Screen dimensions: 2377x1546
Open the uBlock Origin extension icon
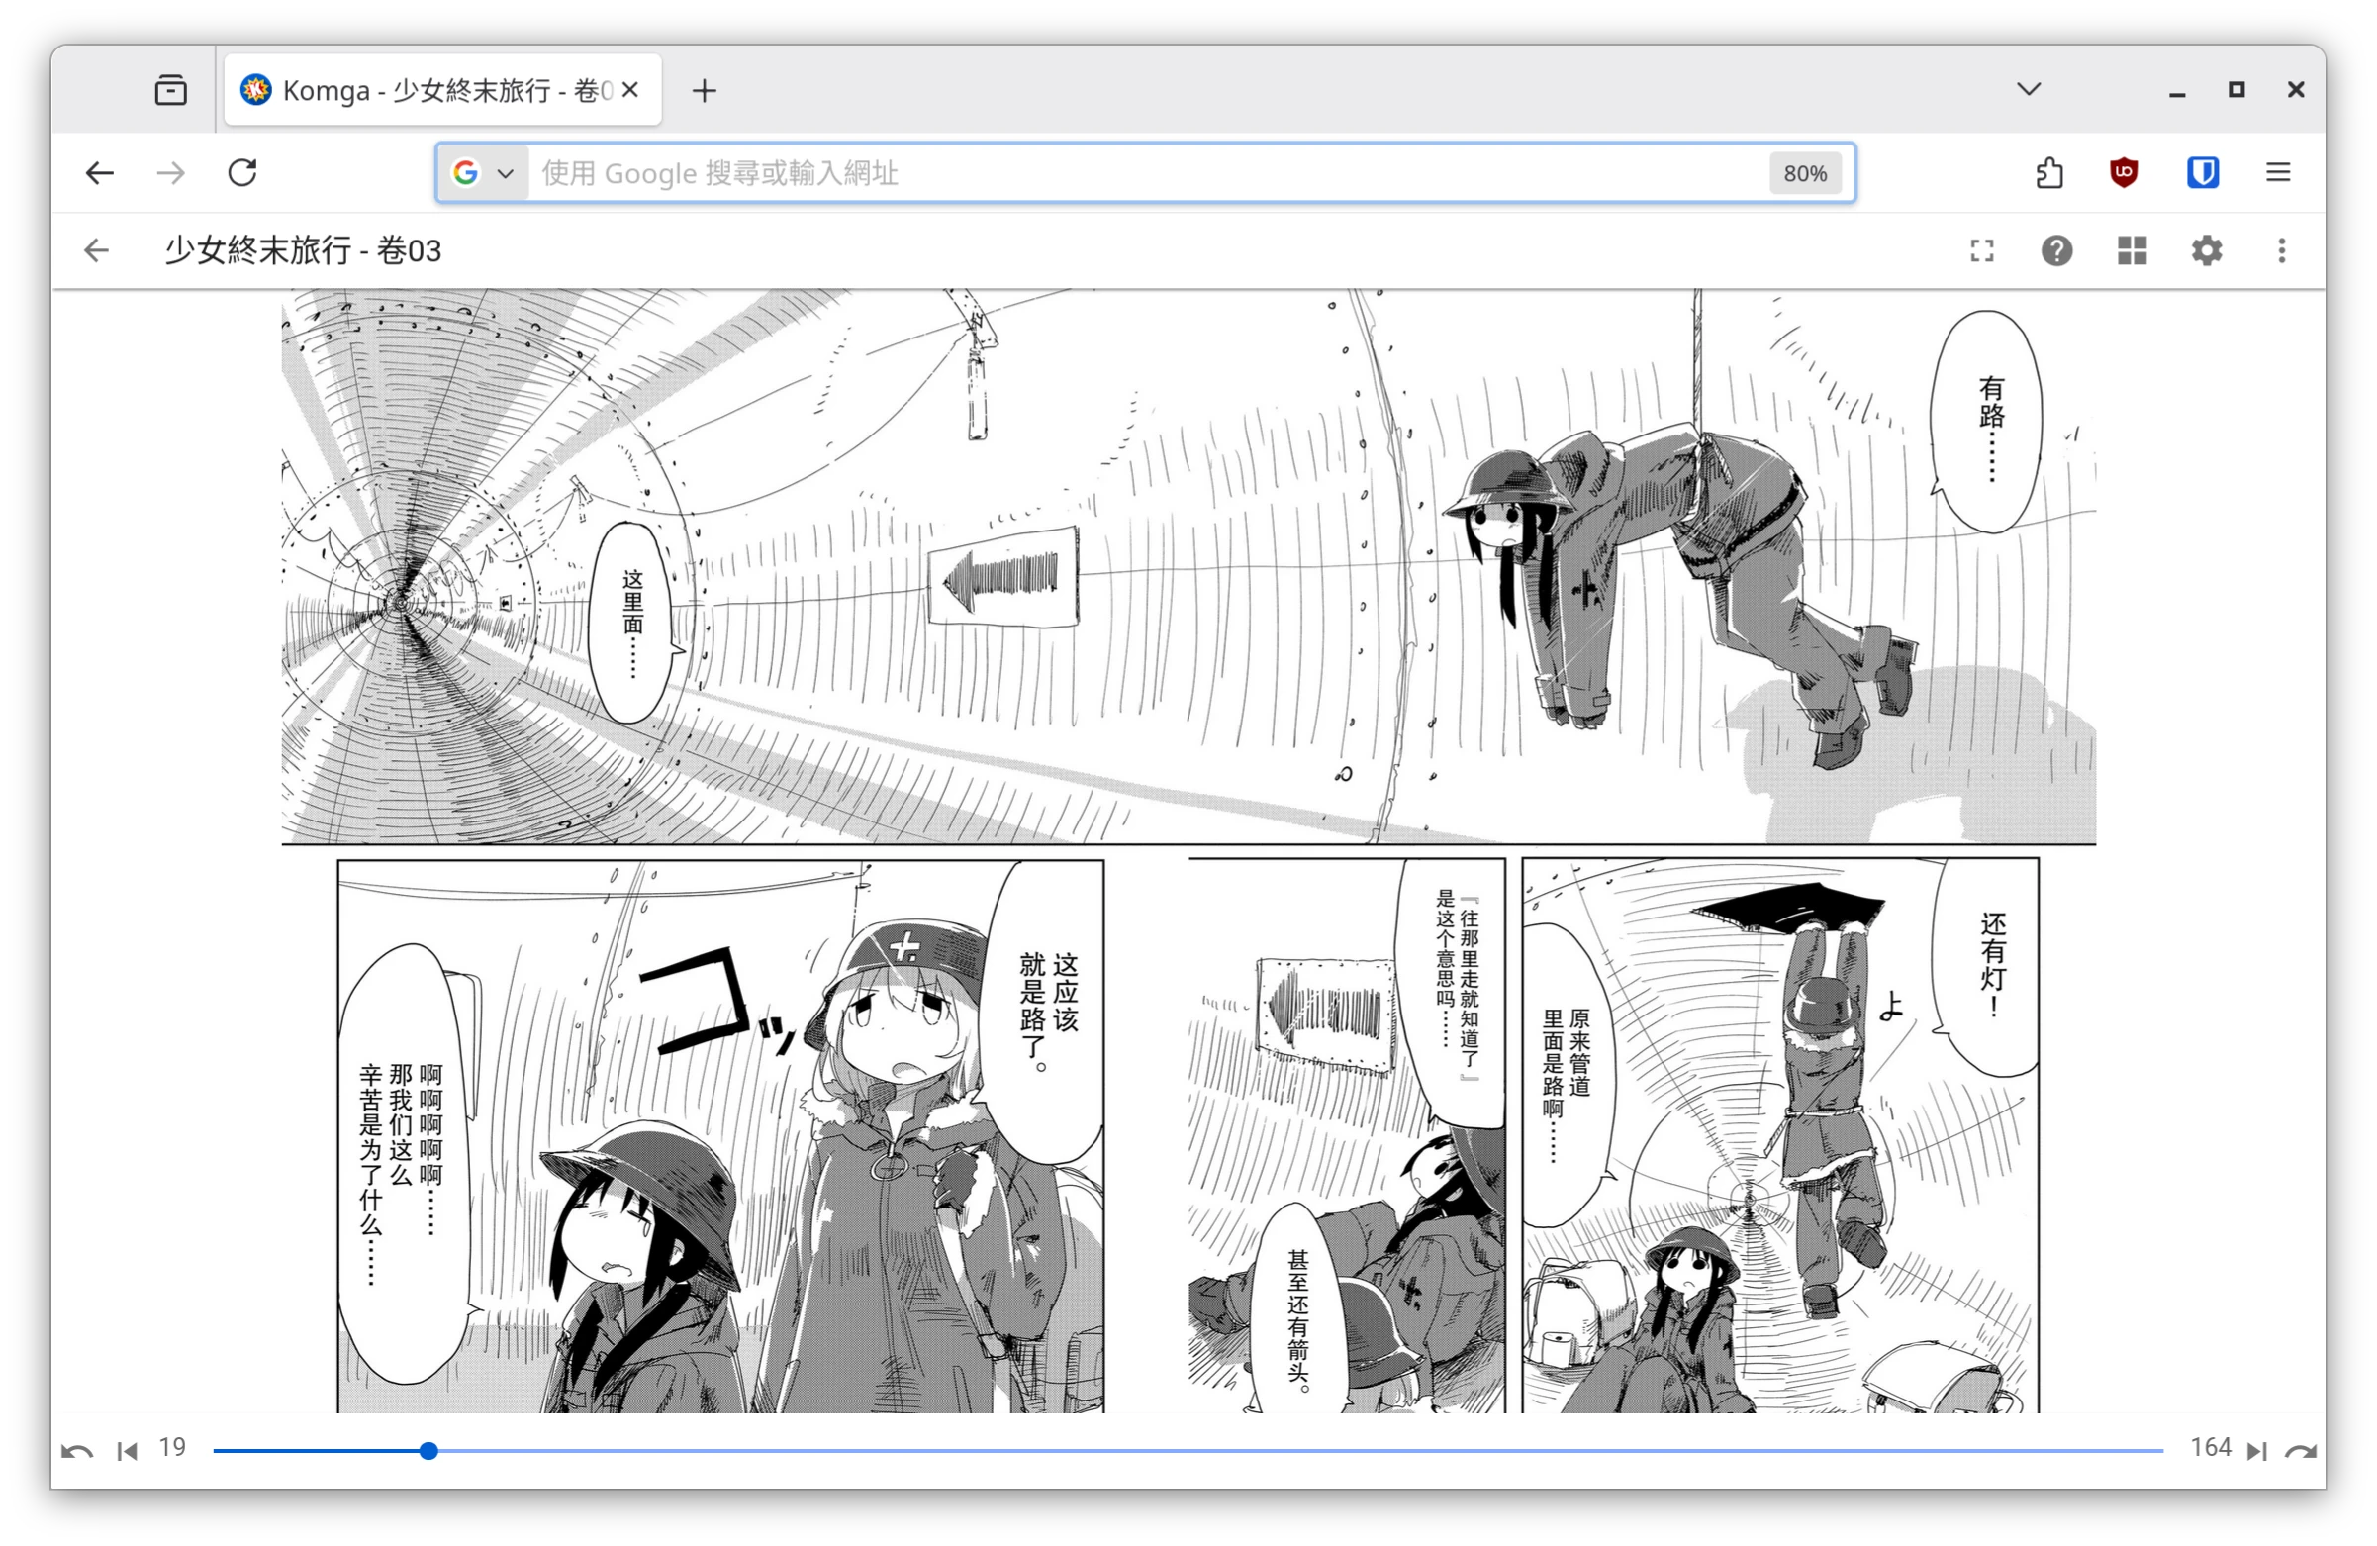2124,173
